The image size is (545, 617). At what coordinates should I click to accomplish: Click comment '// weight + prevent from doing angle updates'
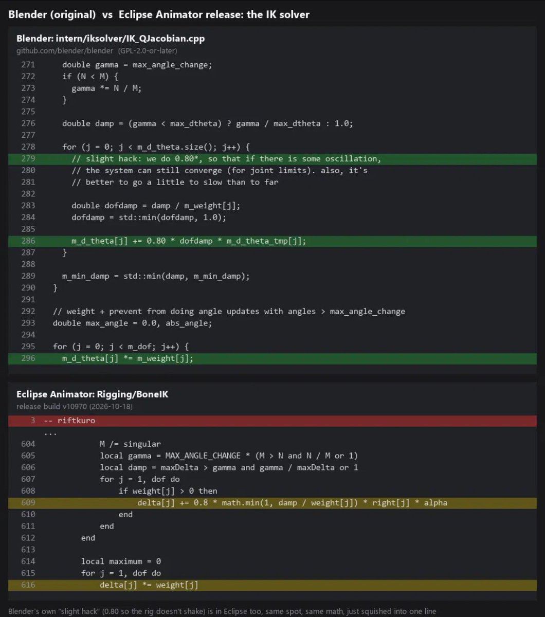click(x=229, y=311)
